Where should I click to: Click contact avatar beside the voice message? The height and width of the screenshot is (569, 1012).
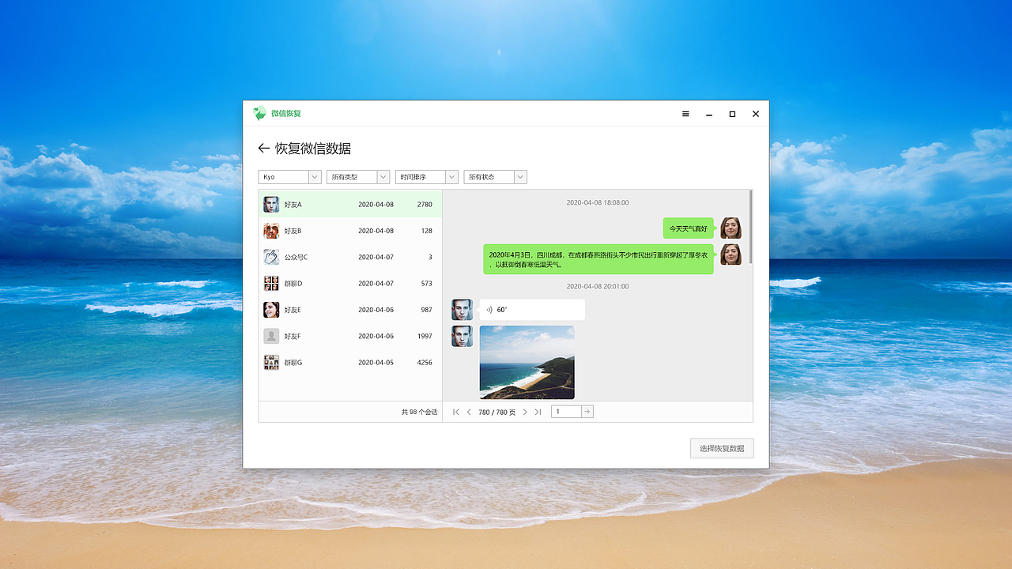pos(462,310)
